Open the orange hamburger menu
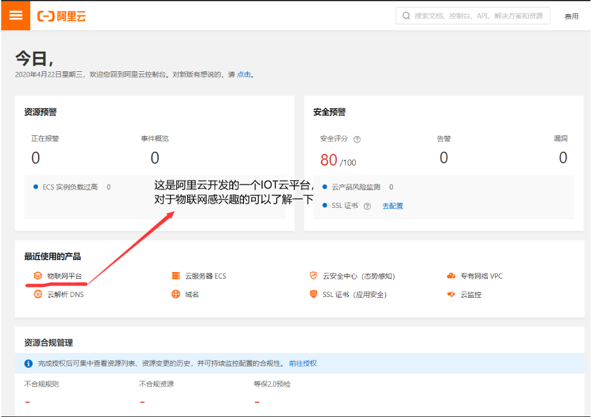 point(15,15)
